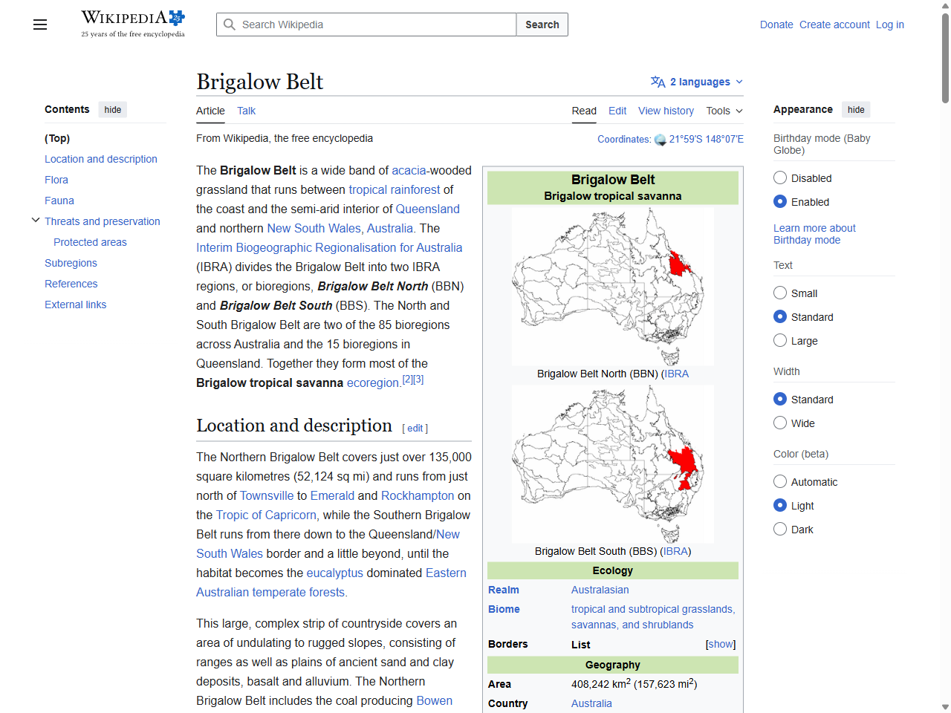The height and width of the screenshot is (713, 951).
Task: Select Large text size
Action: point(780,340)
